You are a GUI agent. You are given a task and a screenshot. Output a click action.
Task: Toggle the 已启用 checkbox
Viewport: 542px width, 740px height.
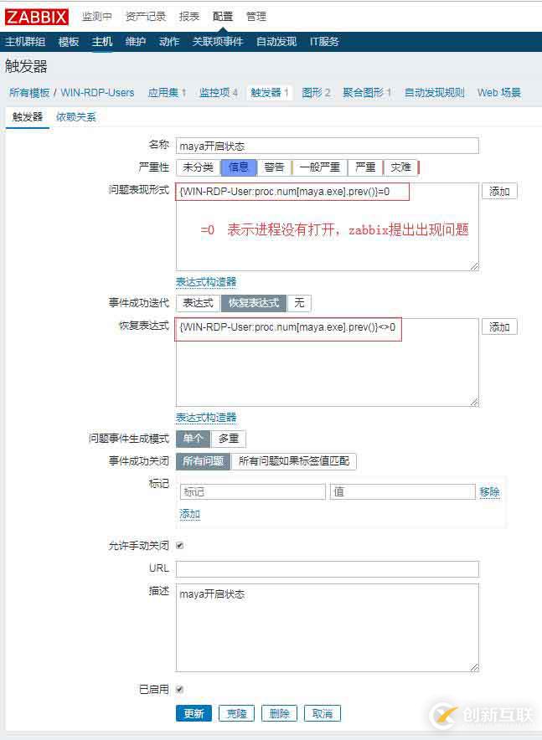click(180, 690)
